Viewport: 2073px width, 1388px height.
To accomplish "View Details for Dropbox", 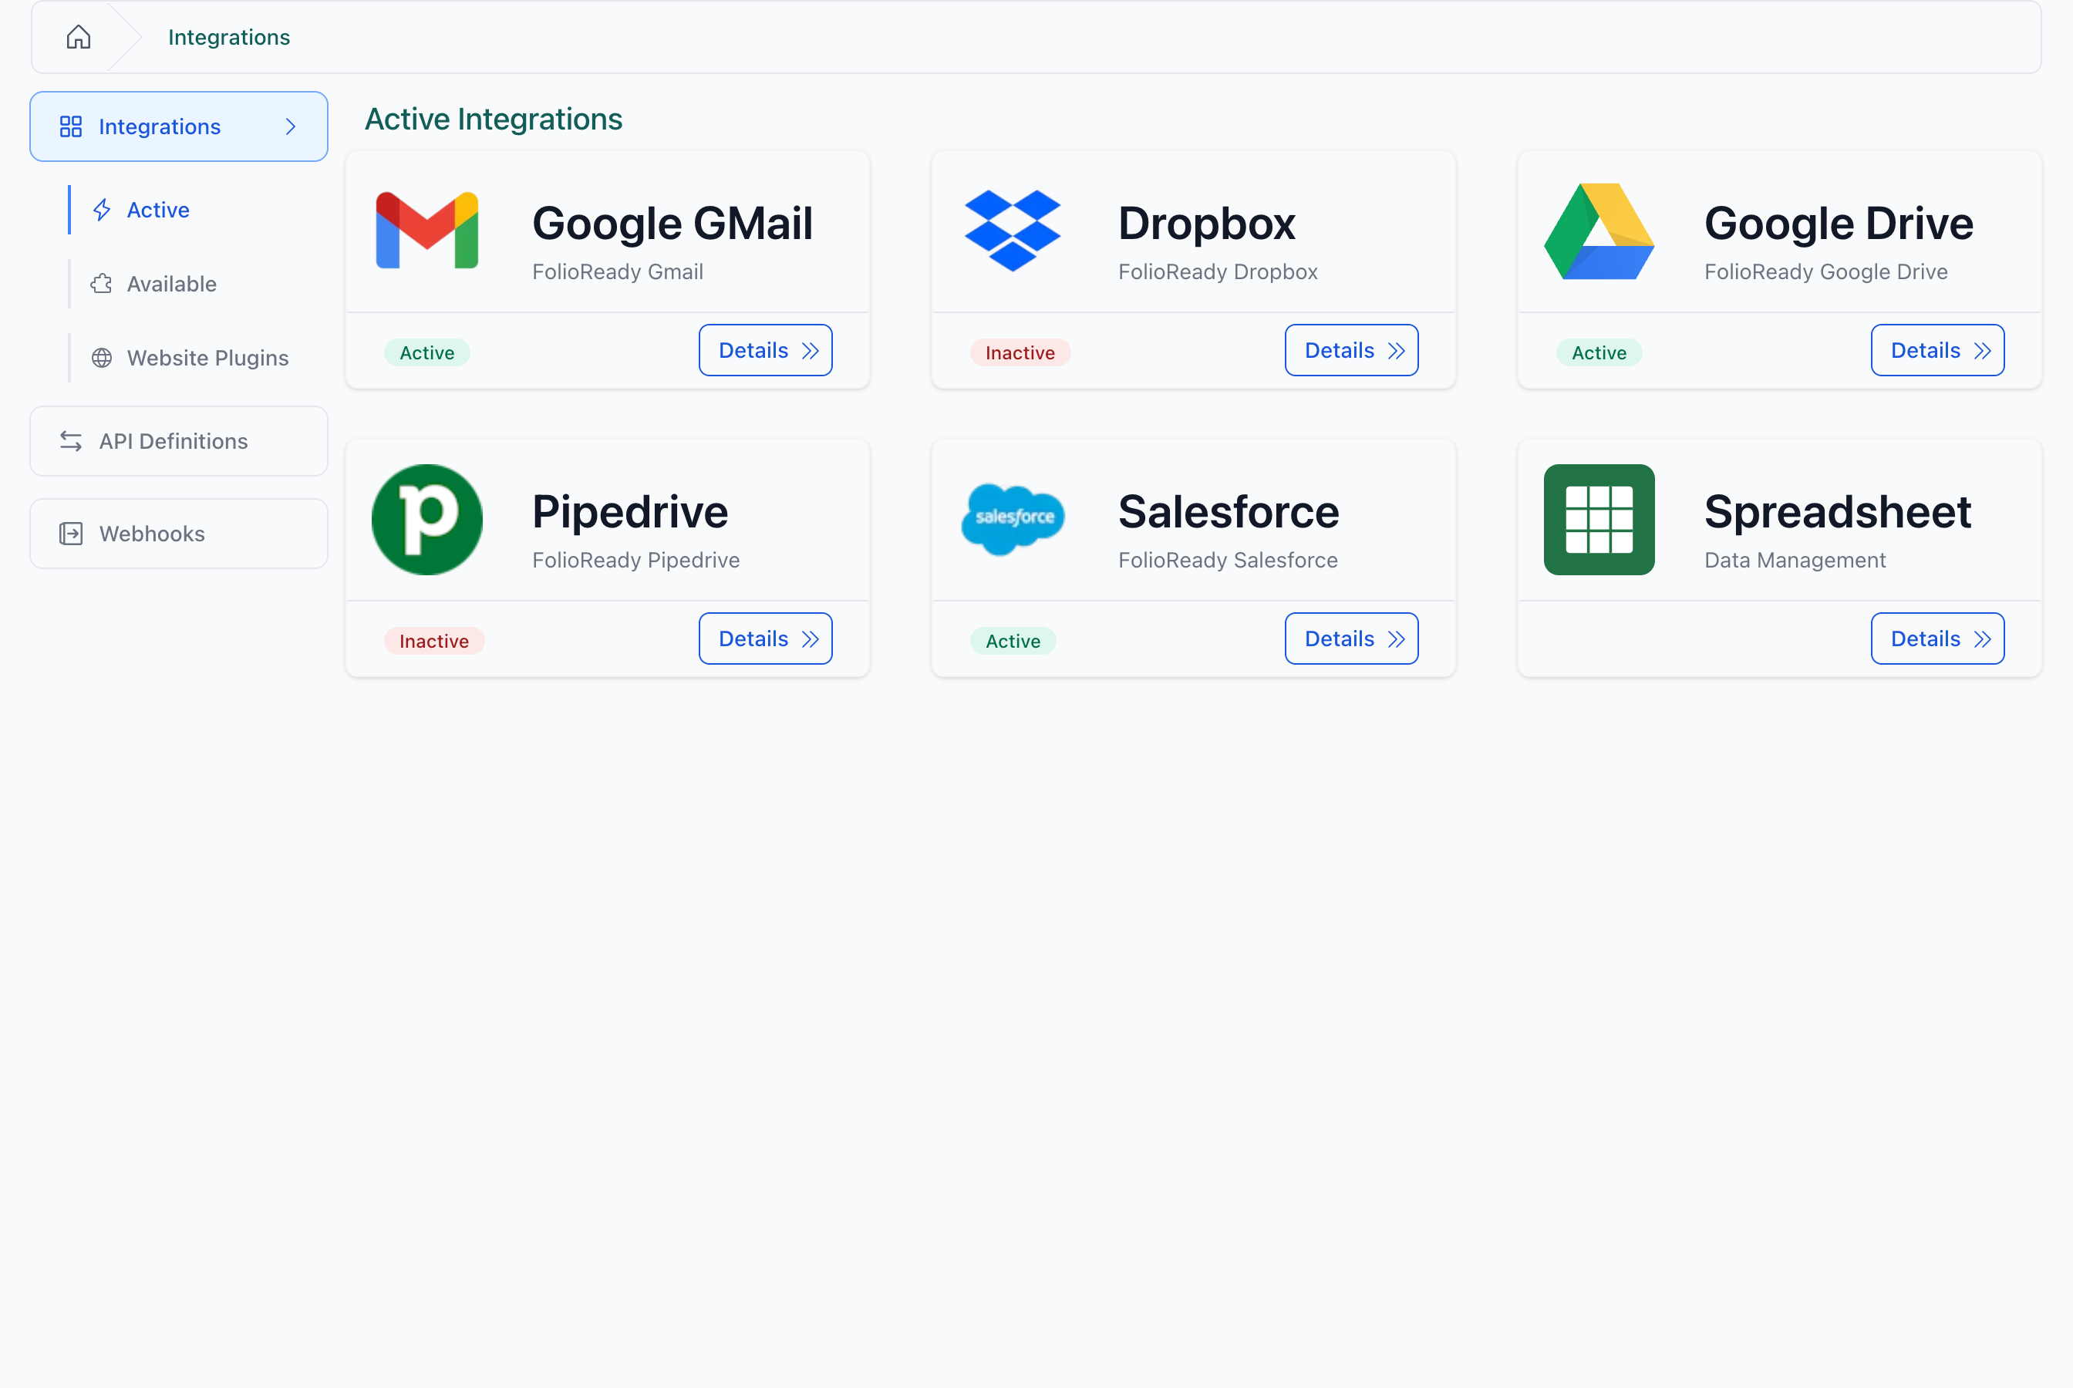I will (x=1352, y=351).
